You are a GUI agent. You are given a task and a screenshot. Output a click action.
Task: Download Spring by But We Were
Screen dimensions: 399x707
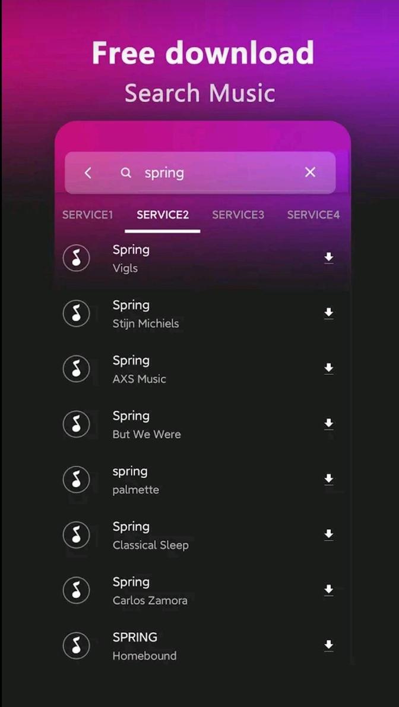coord(329,424)
